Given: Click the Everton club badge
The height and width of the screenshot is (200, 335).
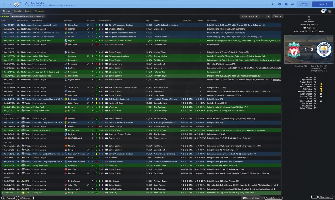Looking at the screenshot, I should click(x=66, y=91).
